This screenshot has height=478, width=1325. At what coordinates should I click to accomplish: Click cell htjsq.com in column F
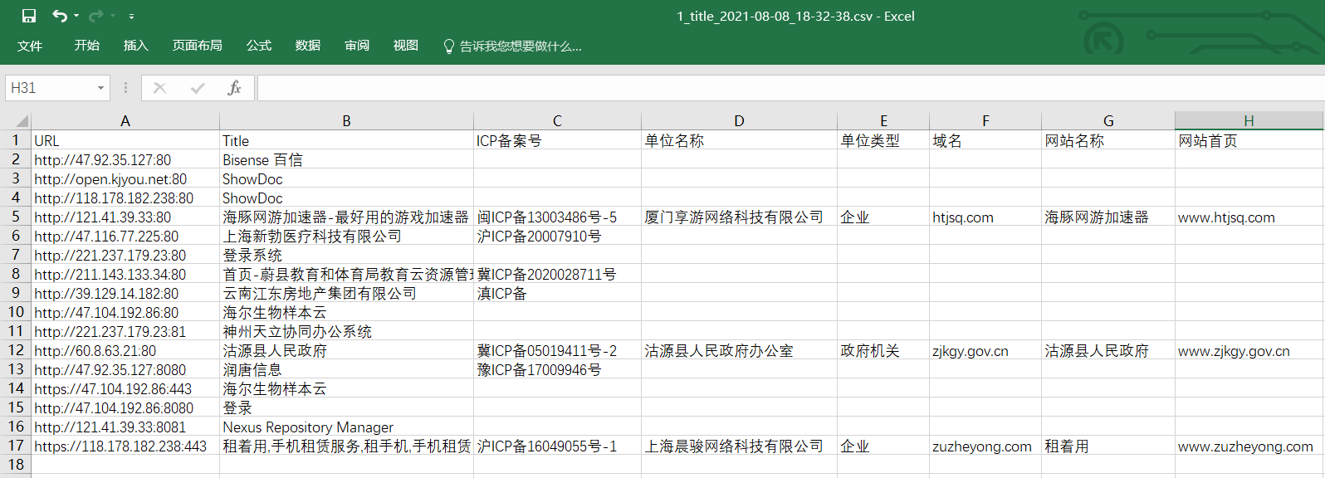coord(985,217)
